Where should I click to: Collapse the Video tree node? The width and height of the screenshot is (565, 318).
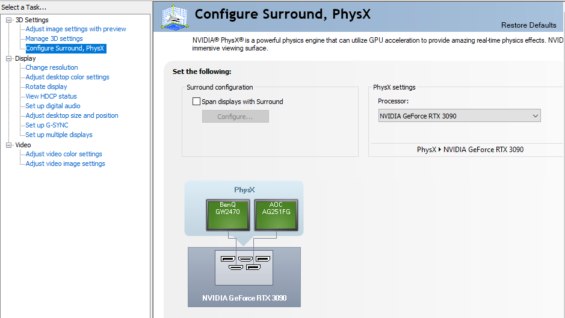click(x=8, y=145)
